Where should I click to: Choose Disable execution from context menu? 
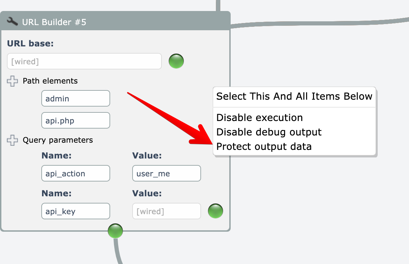tap(260, 118)
